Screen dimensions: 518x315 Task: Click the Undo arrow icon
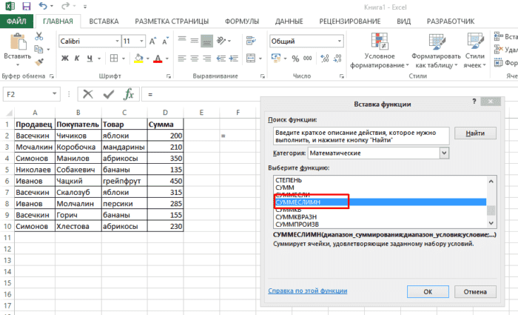pos(44,6)
